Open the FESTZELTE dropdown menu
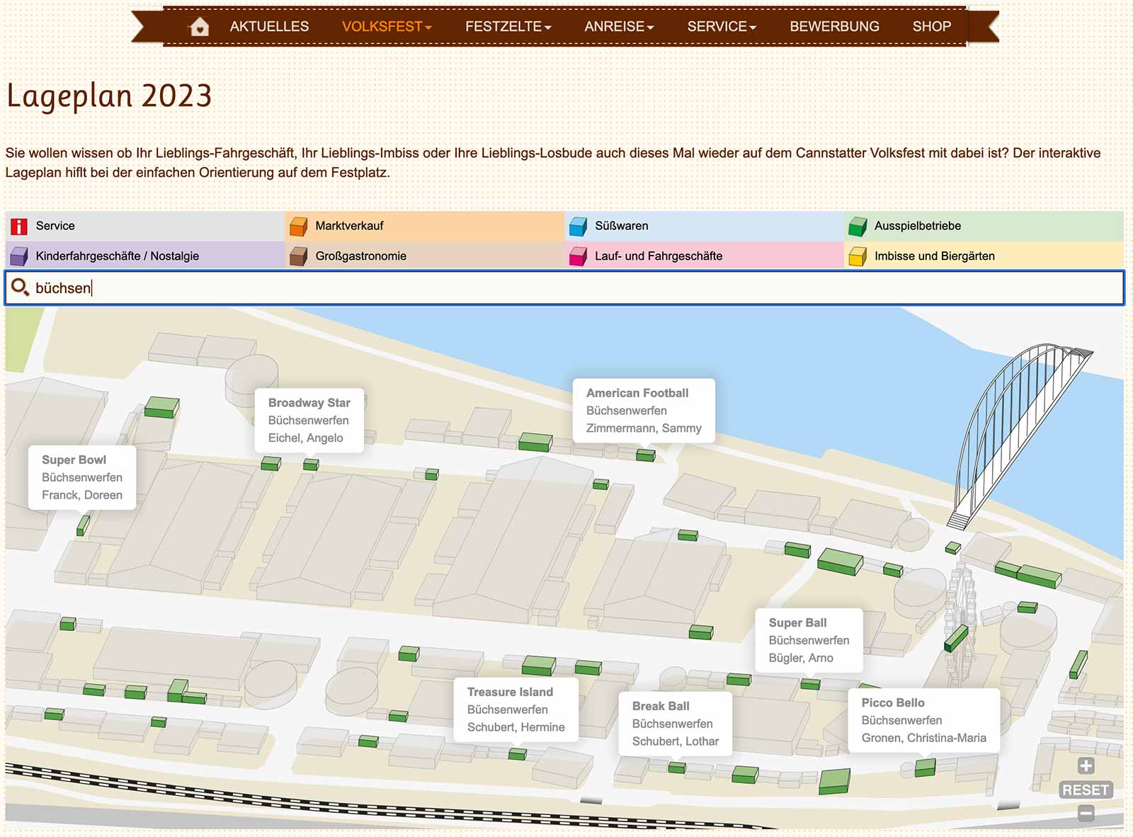1133x837 pixels. pos(508,27)
